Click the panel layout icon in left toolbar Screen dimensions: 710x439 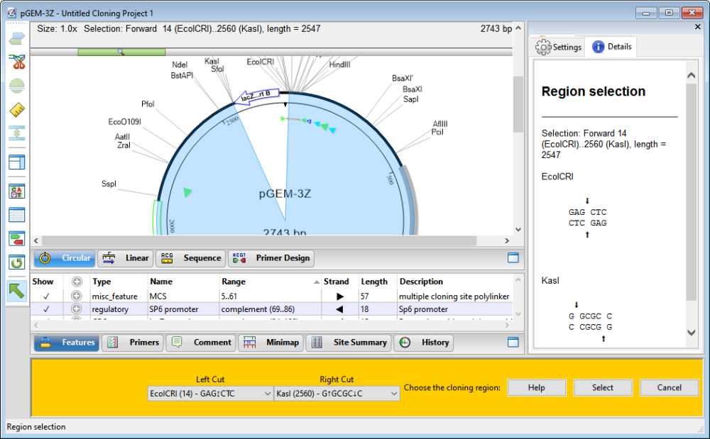click(17, 162)
